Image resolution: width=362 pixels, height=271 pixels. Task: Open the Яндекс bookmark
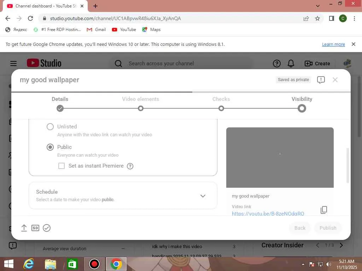tap(16, 30)
